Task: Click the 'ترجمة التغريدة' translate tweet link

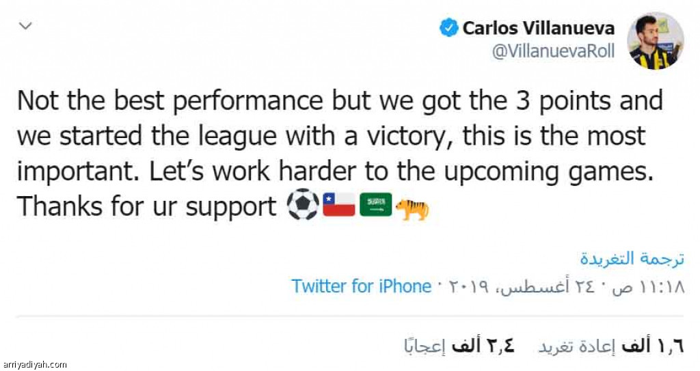Action: (631, 258)
